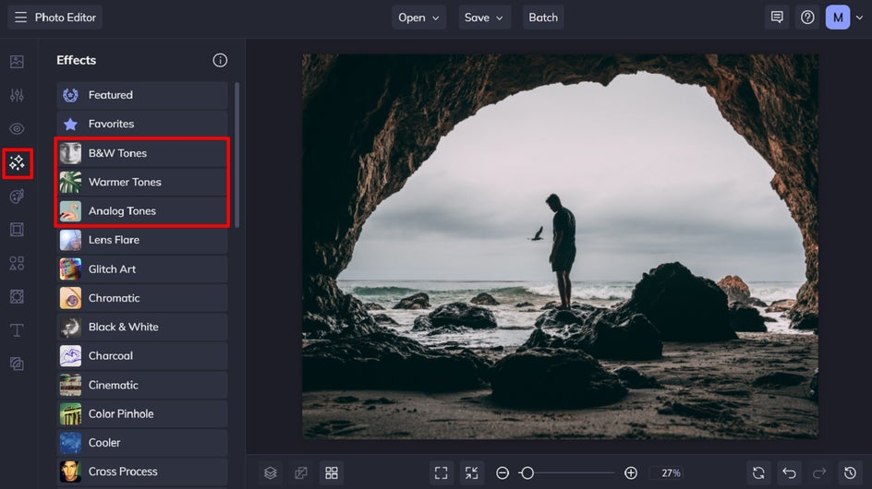Click the redo arrow icon

[x=819, y=473]
